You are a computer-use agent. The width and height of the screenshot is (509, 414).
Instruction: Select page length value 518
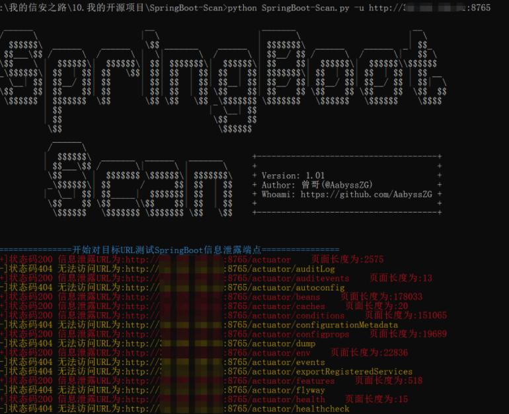pyautogui.click(x=415, y=381)
